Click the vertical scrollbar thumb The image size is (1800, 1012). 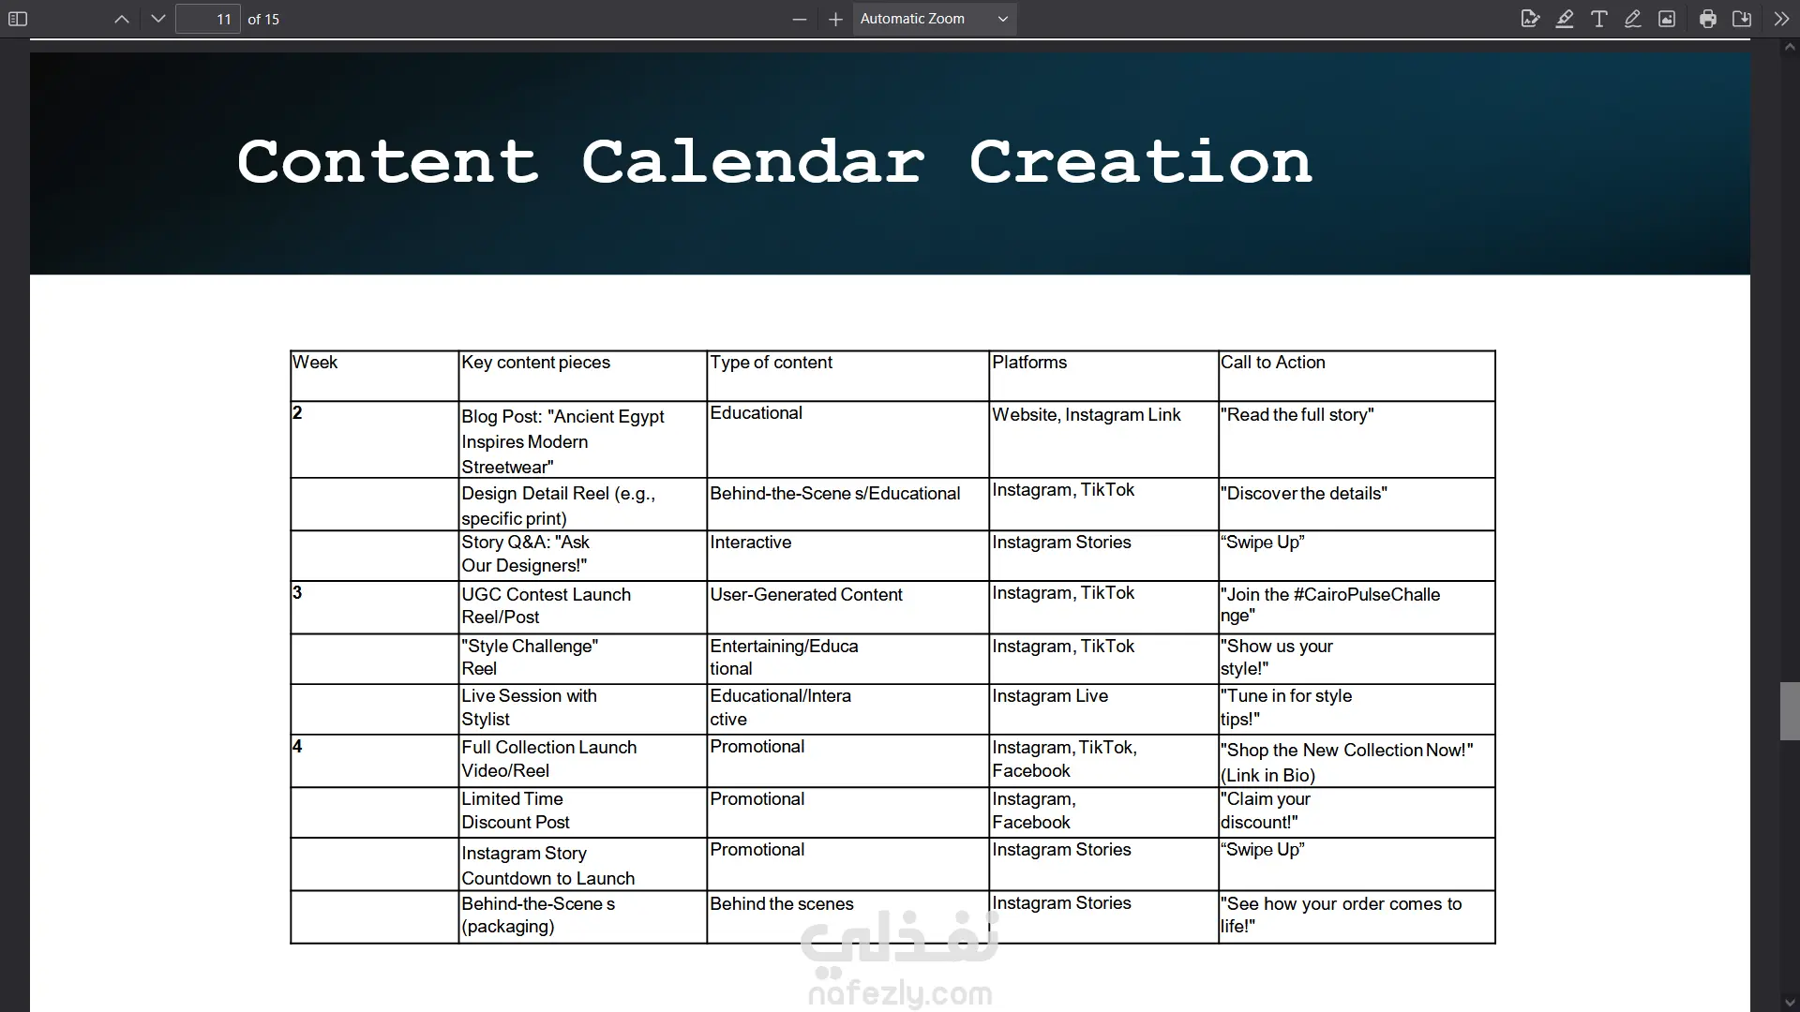[x=1790, y=712]
